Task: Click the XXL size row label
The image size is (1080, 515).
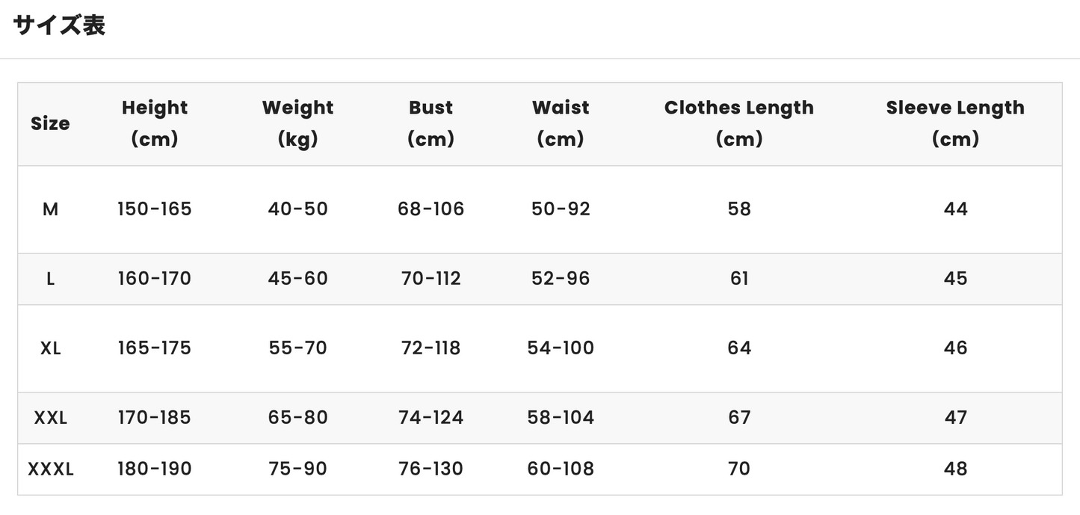Action: (50, 418)
